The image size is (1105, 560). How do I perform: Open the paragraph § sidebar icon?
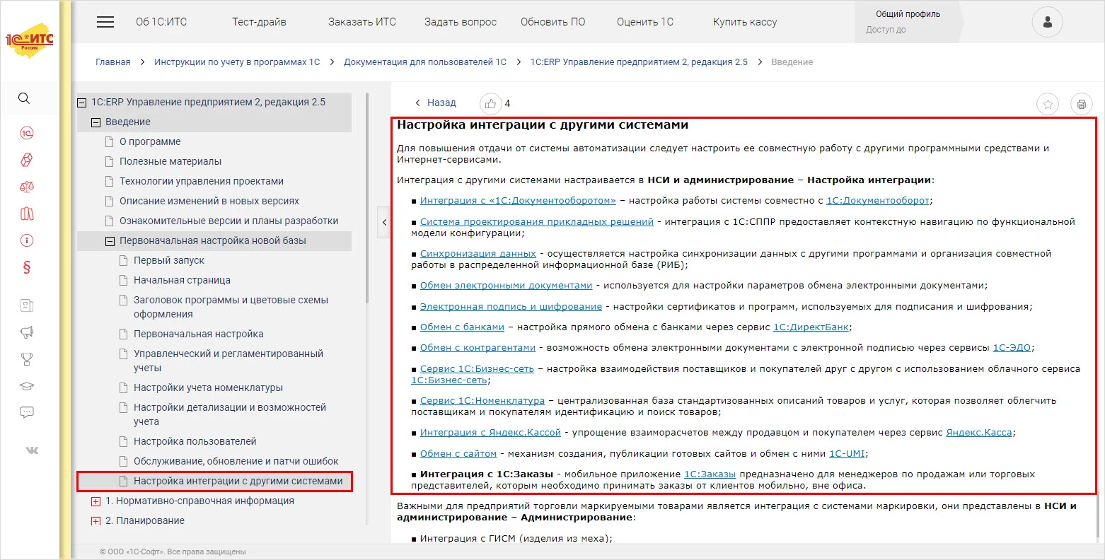pyautogui.click(x=27, y=268)
